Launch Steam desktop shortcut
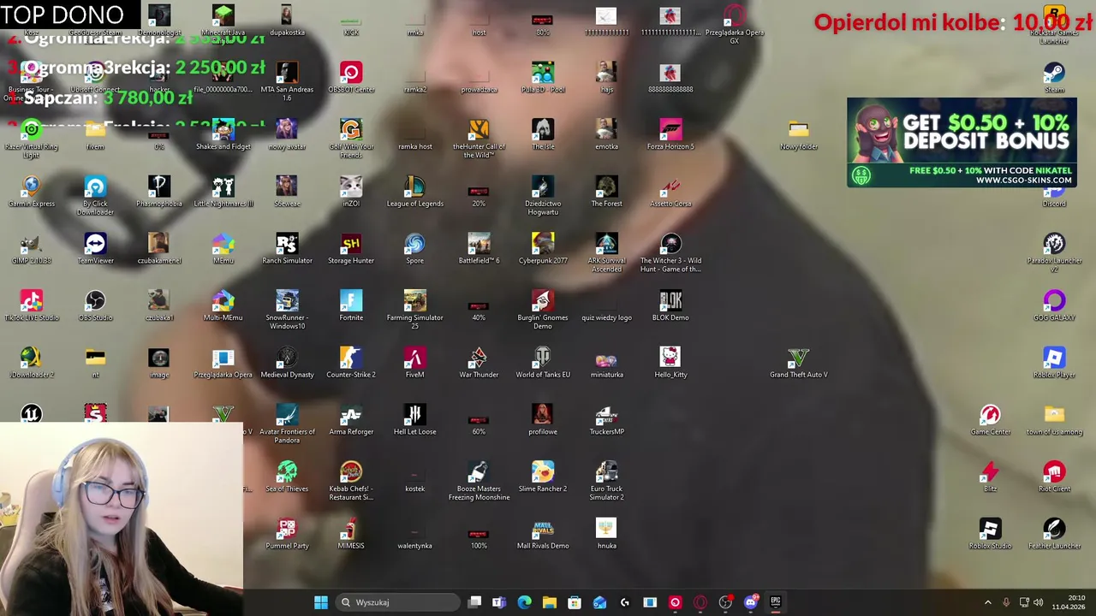The width and height of the screenshot is (1096, 616). 1054,77
